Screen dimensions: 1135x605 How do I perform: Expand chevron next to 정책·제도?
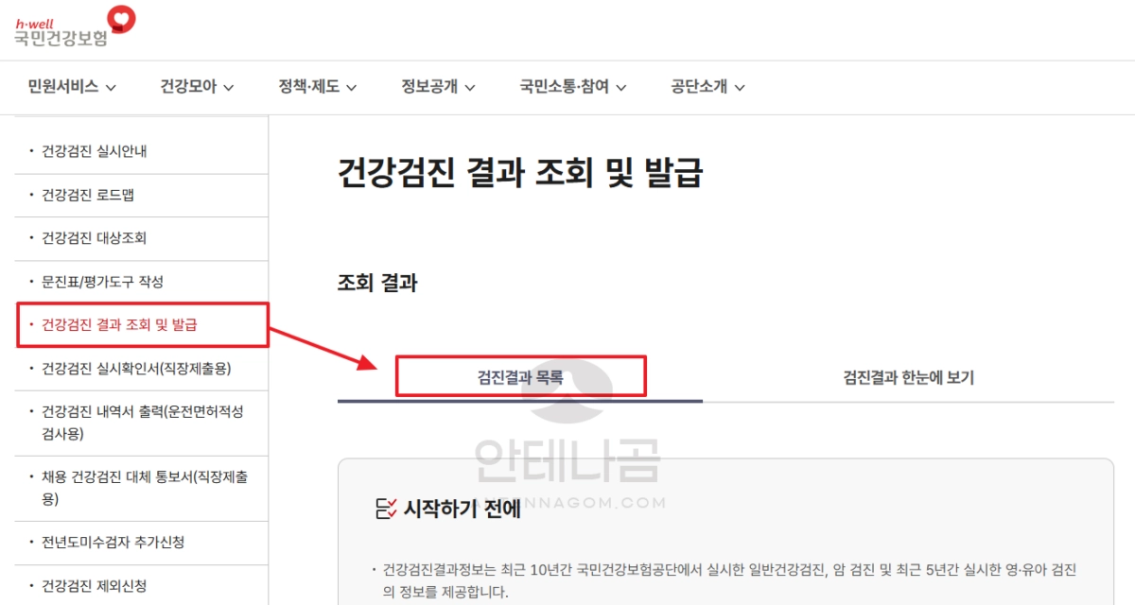tap(351, 88)
